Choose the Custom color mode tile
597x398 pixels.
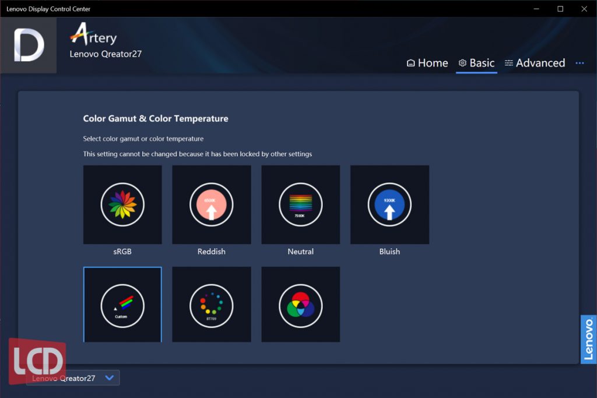(122, 304)
